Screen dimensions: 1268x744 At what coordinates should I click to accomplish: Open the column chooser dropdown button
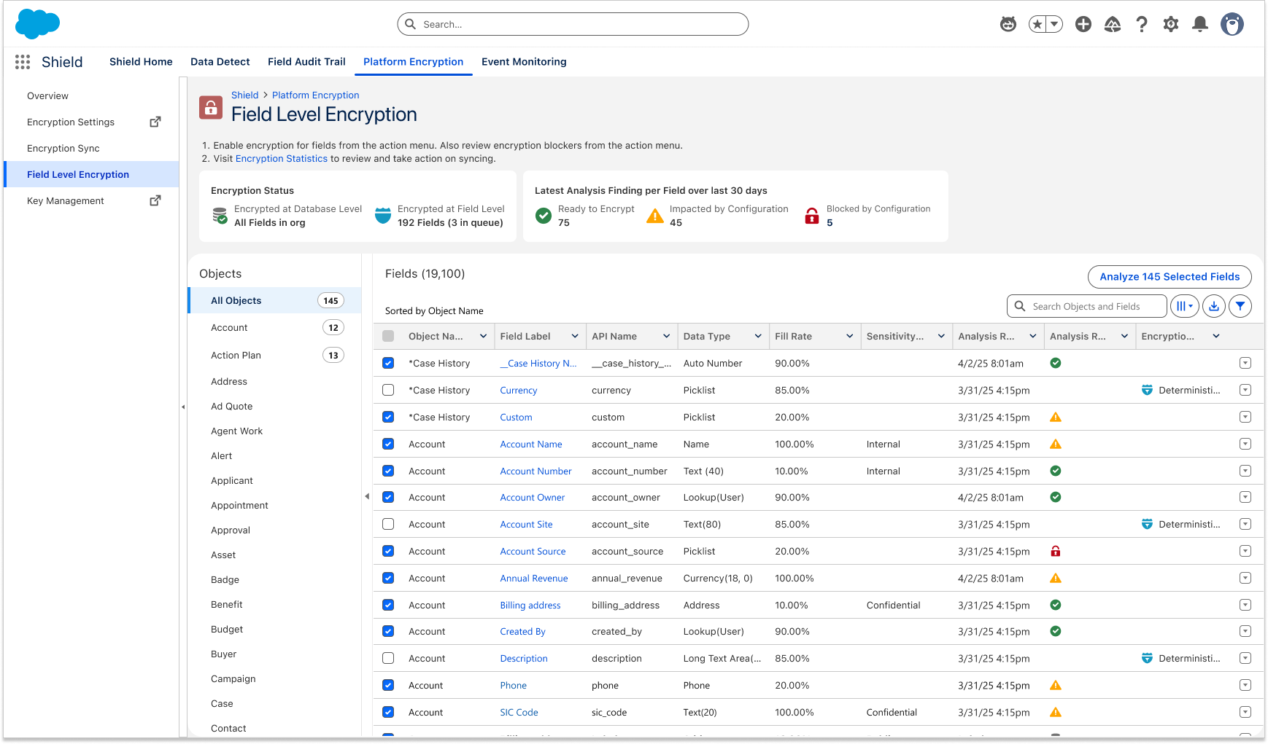click(x=1185, y=306)
